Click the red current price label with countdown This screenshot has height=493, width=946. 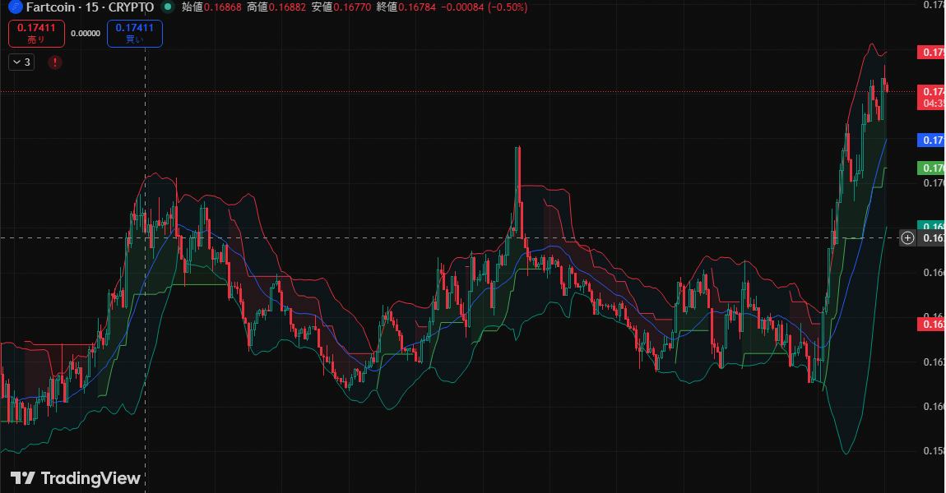[931, 98]
